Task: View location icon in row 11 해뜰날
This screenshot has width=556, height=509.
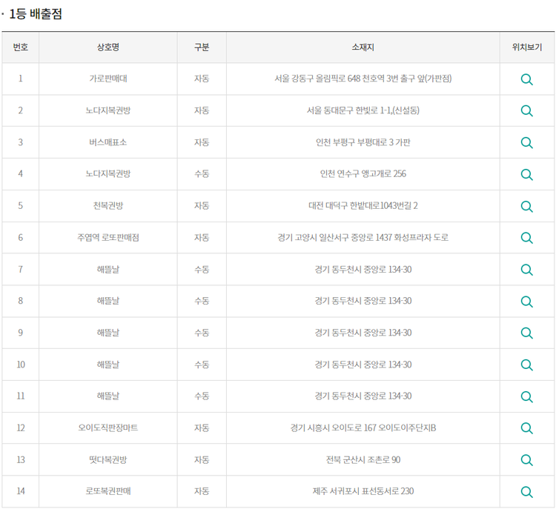Action: tap(526, 396)
